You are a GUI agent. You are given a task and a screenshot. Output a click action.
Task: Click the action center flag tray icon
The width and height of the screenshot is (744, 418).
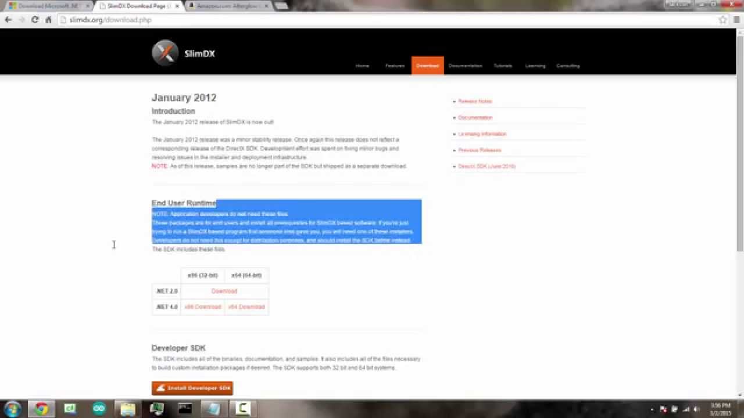point(663,409)
